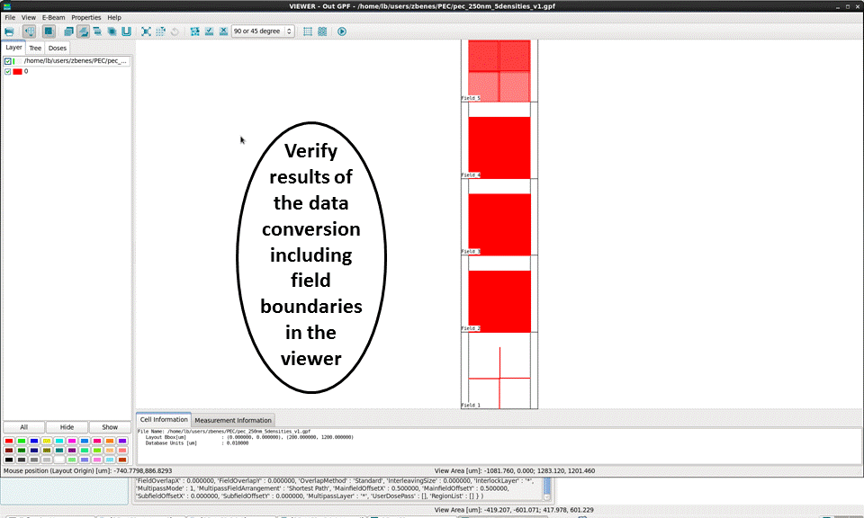Click the play/run button in the toolbar
864x518 pixels.
[x=342, y=31]
